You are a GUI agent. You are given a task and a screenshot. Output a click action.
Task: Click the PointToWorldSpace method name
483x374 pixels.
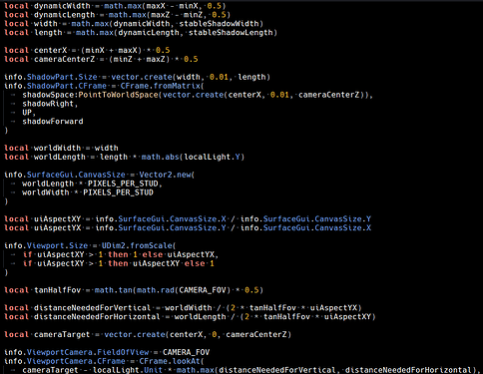pos(118,95)
